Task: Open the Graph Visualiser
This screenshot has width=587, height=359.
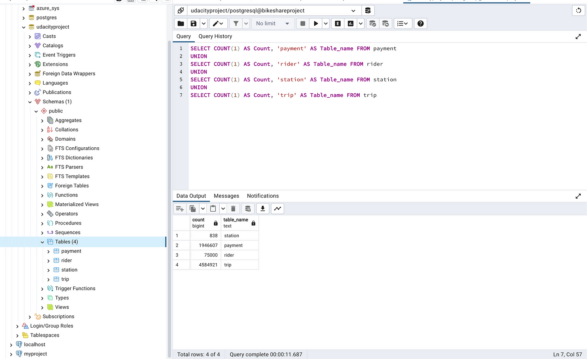Action: point(278,208)
